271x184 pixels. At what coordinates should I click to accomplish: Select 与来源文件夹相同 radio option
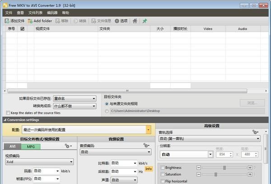click(x=107, y=104)
